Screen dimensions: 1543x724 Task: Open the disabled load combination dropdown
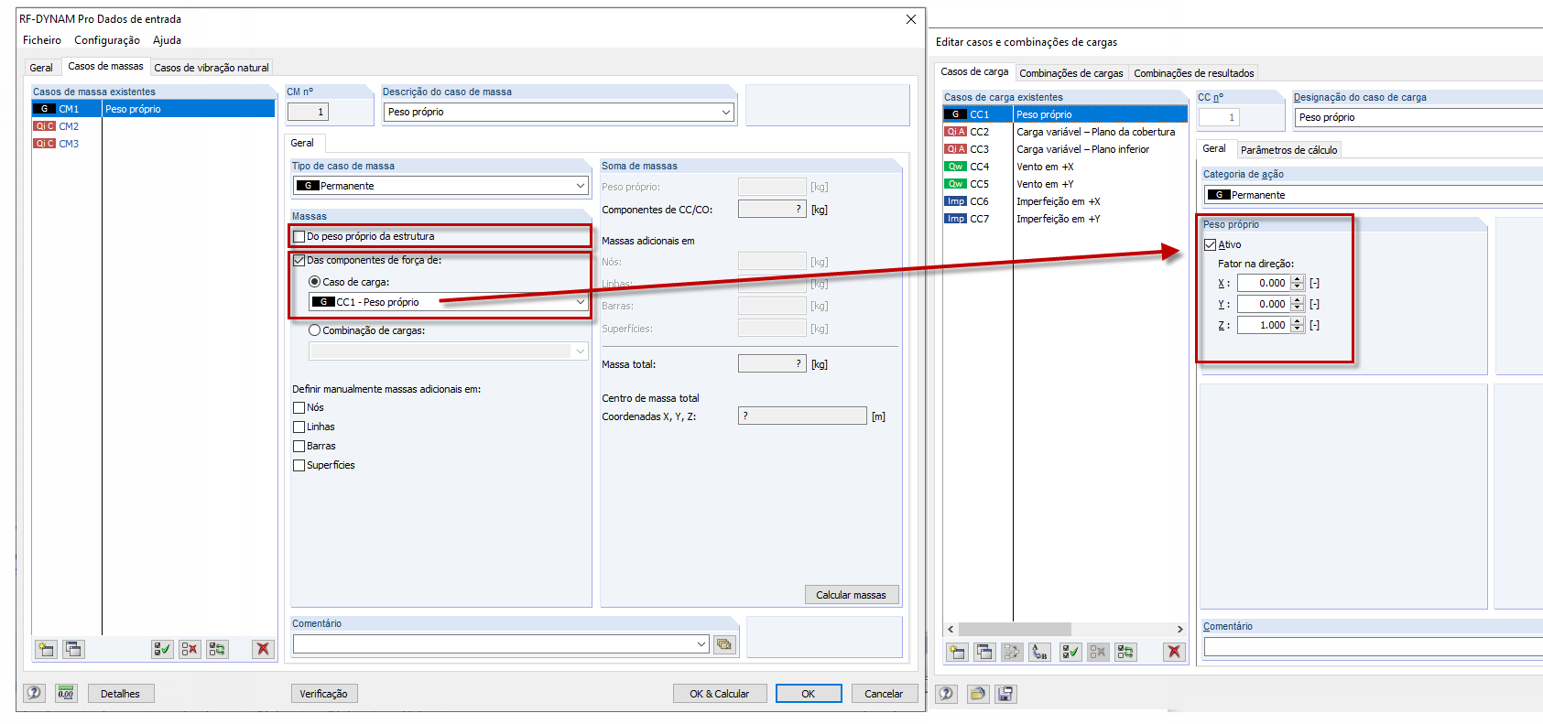pos(580,351)
